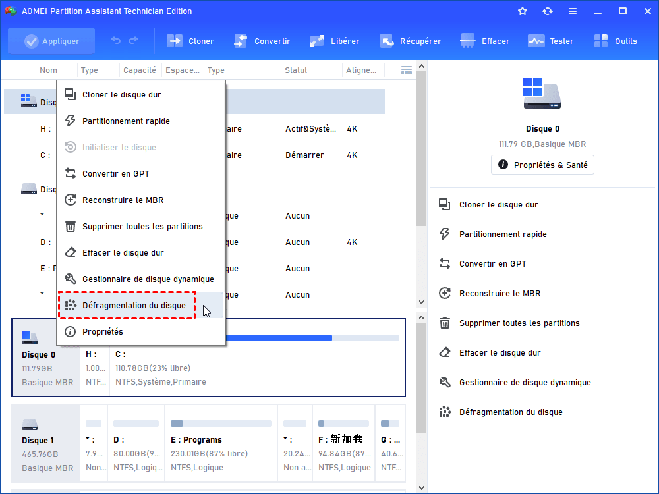Image resolution: width=659 pixels, height=494 pixels.
Task: Choose Partitionnement rapide in context menu
Action: point(141,121)
